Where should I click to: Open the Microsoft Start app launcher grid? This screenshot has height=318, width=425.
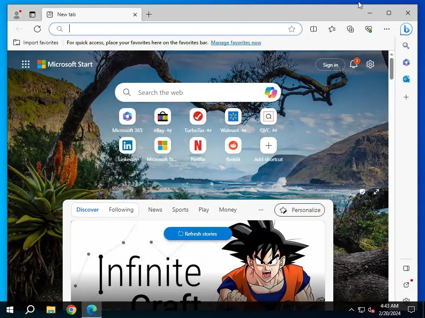coord(26,64)
